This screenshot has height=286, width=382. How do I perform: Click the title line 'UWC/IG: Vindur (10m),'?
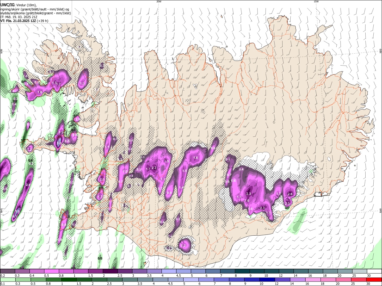point(18,5)
